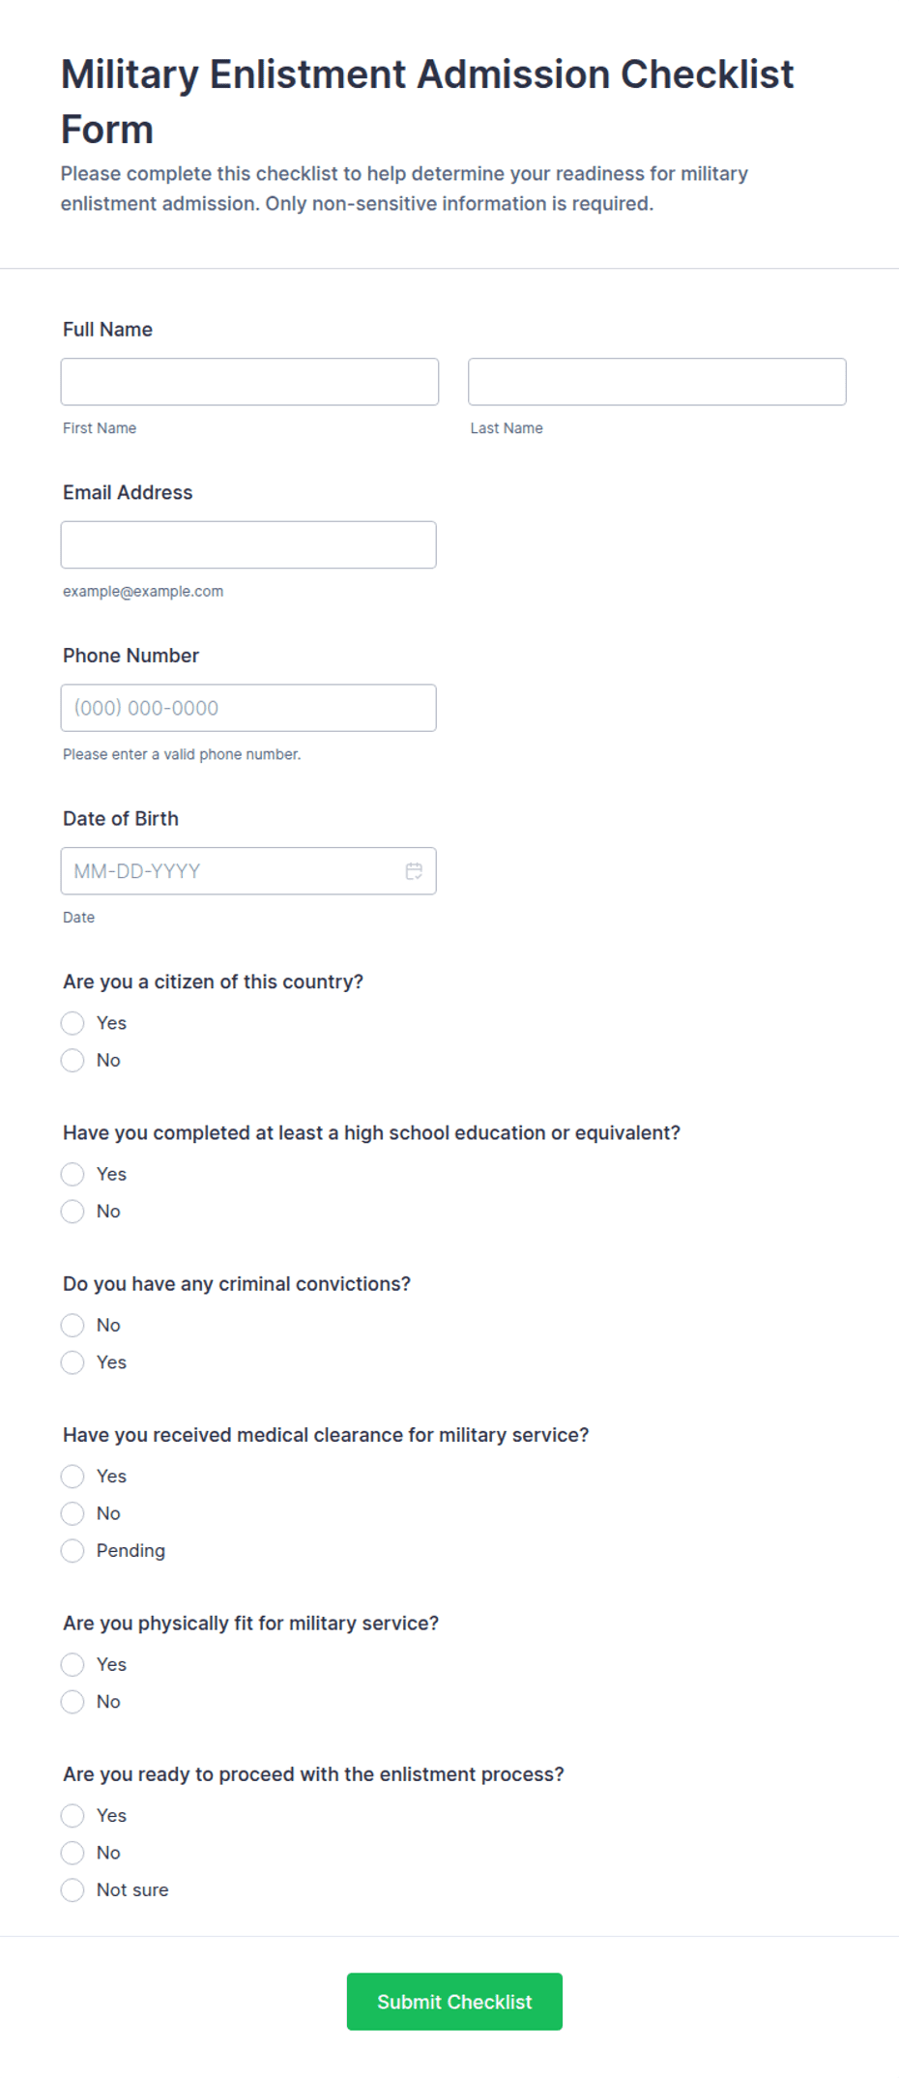Mark medical clearance as Pending
This screenshot has height=2078, width=899.
(x=72, y=1551)
